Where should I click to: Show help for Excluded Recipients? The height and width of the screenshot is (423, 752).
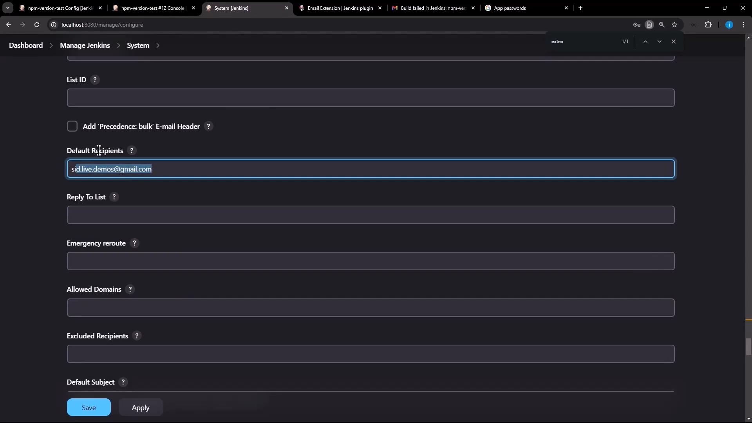tap(137, 336)
